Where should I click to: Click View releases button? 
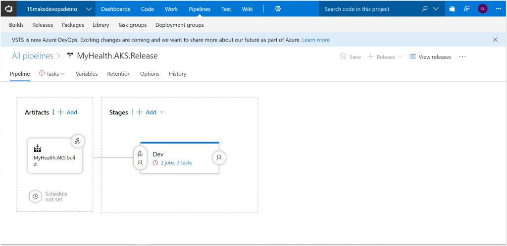tap(430, 57)
